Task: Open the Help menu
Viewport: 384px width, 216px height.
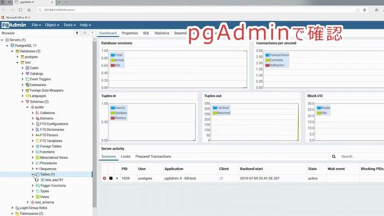Action: [85, 25]
